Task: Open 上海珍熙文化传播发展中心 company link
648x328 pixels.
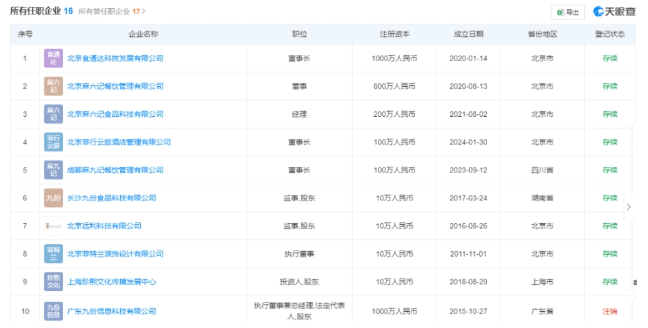Action: click(111, 282)
